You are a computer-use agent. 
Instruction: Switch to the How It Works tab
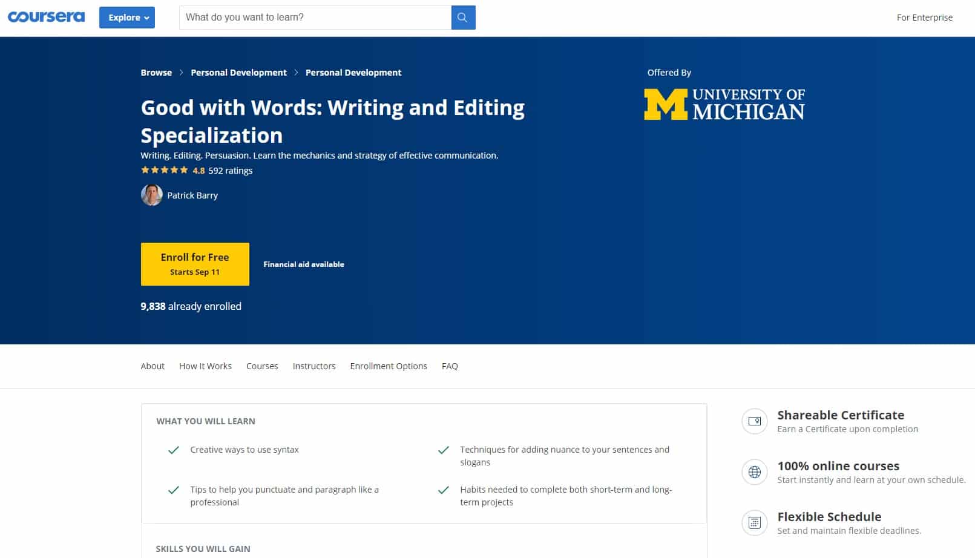pos(205,366)
